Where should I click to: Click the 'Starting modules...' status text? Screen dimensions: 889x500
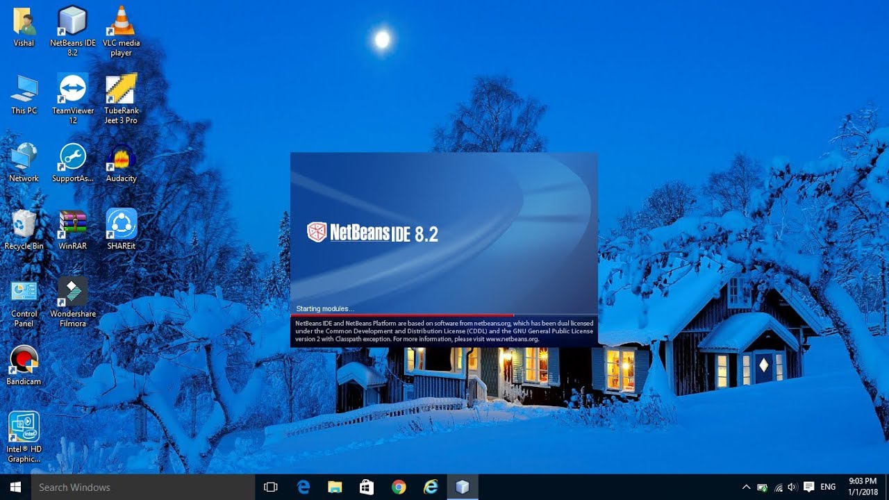click(325, 308)
